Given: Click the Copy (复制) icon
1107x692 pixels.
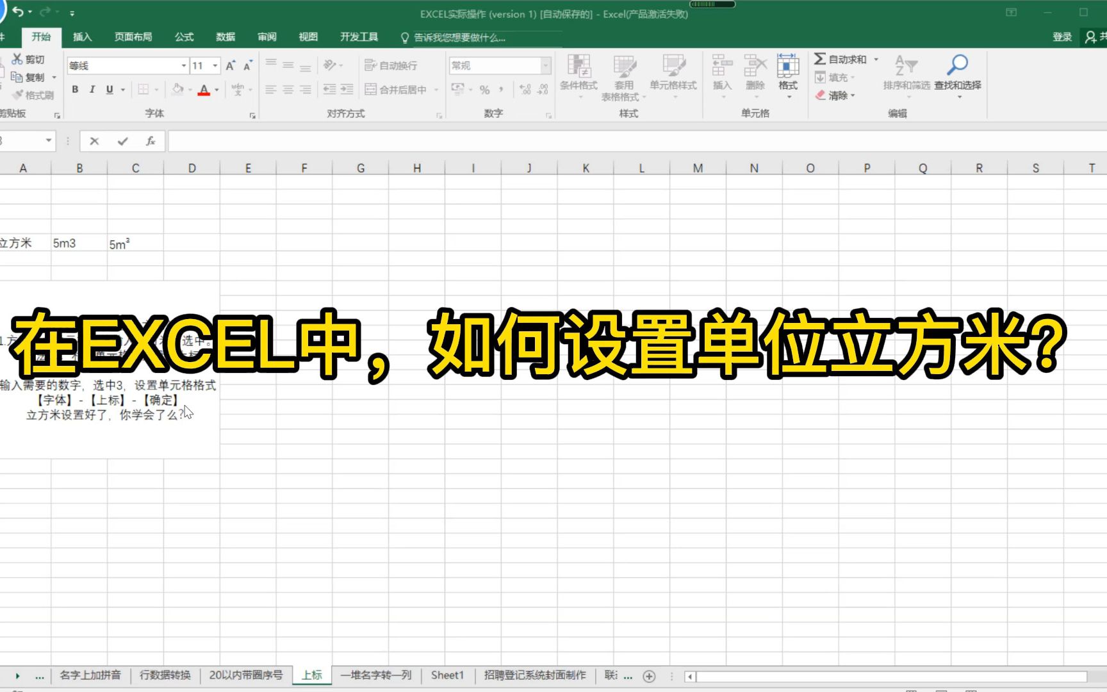Looking at the screenshot, I should click(x=17, y=77).
